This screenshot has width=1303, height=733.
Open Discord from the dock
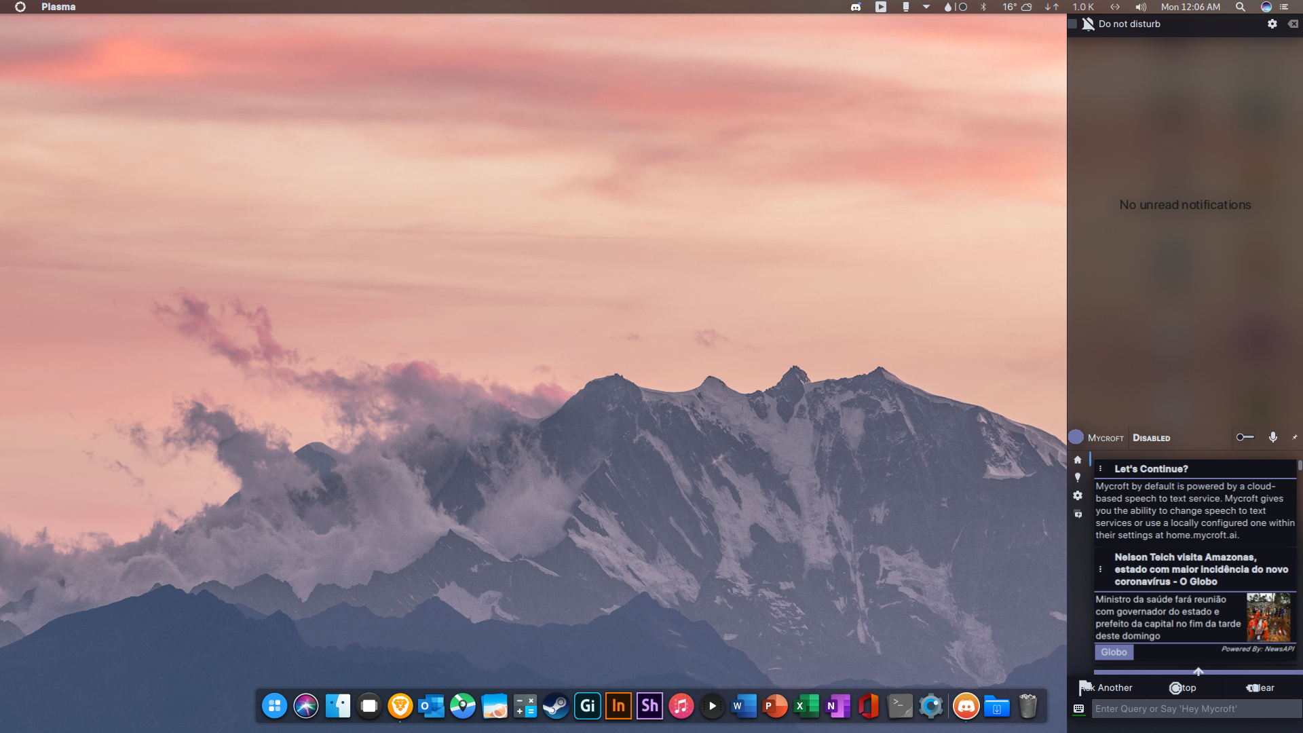pyautogui.click(x=966, y=707)
